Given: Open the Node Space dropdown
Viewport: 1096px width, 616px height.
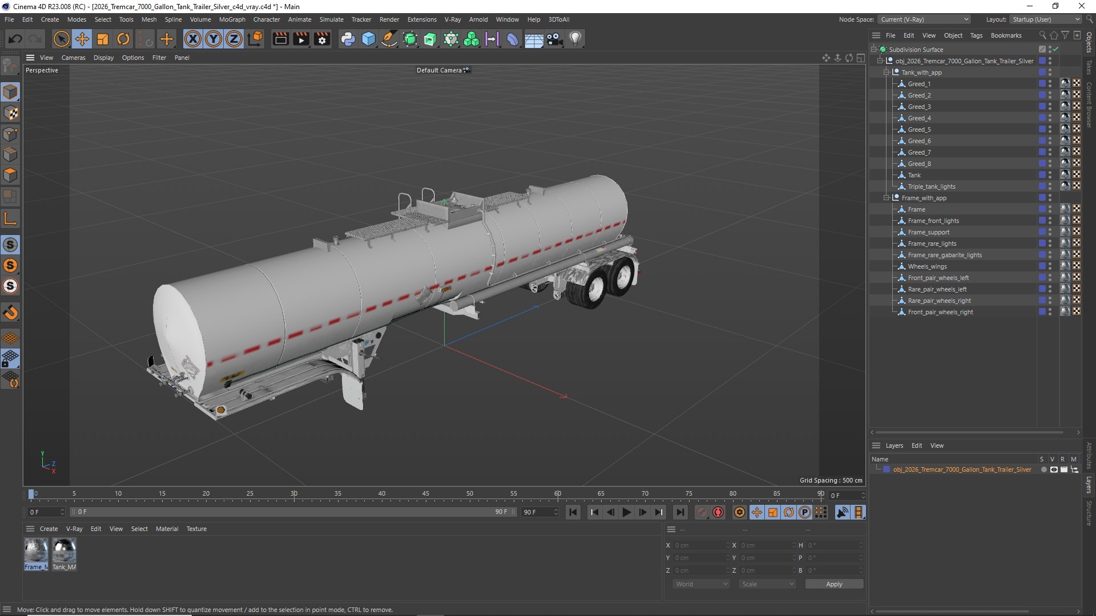Looking at the screenshot, I should click(924, 19).
